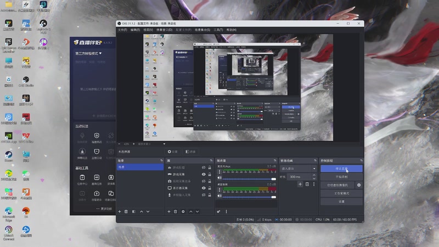Open transition three-dot properties menu
Viewport: 439px width, 247px height.
314,184
